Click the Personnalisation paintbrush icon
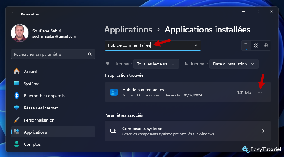The width and height of the screenshot is (284, 157). pyautogui.click(x=17, y=120)
